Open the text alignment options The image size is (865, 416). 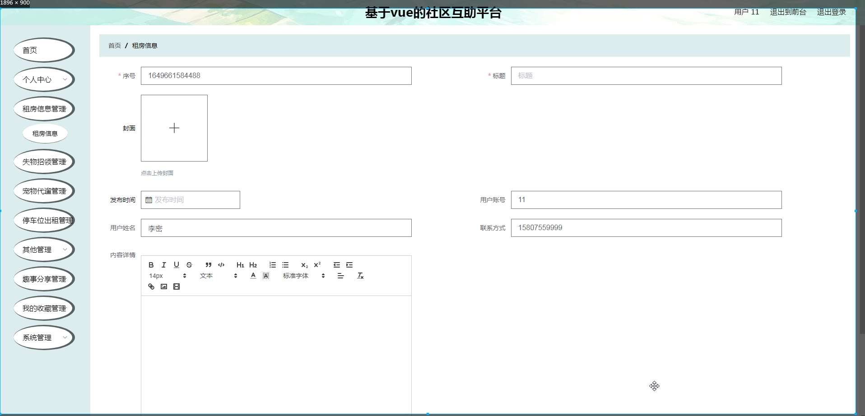(340, 276)
